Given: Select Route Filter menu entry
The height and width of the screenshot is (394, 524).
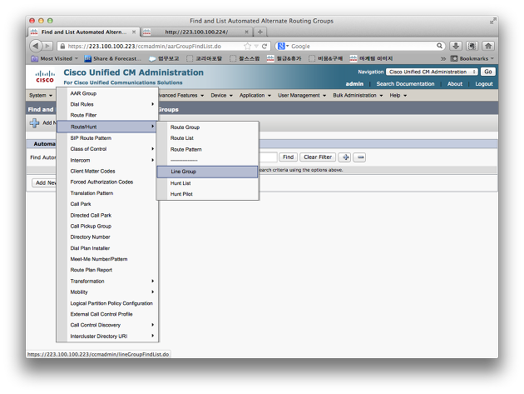Looking at the screenshot, I should [107, 115].
